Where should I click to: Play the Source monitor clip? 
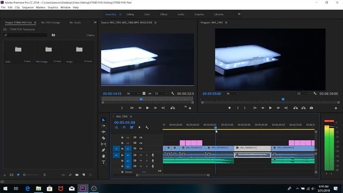coord(147,108)
